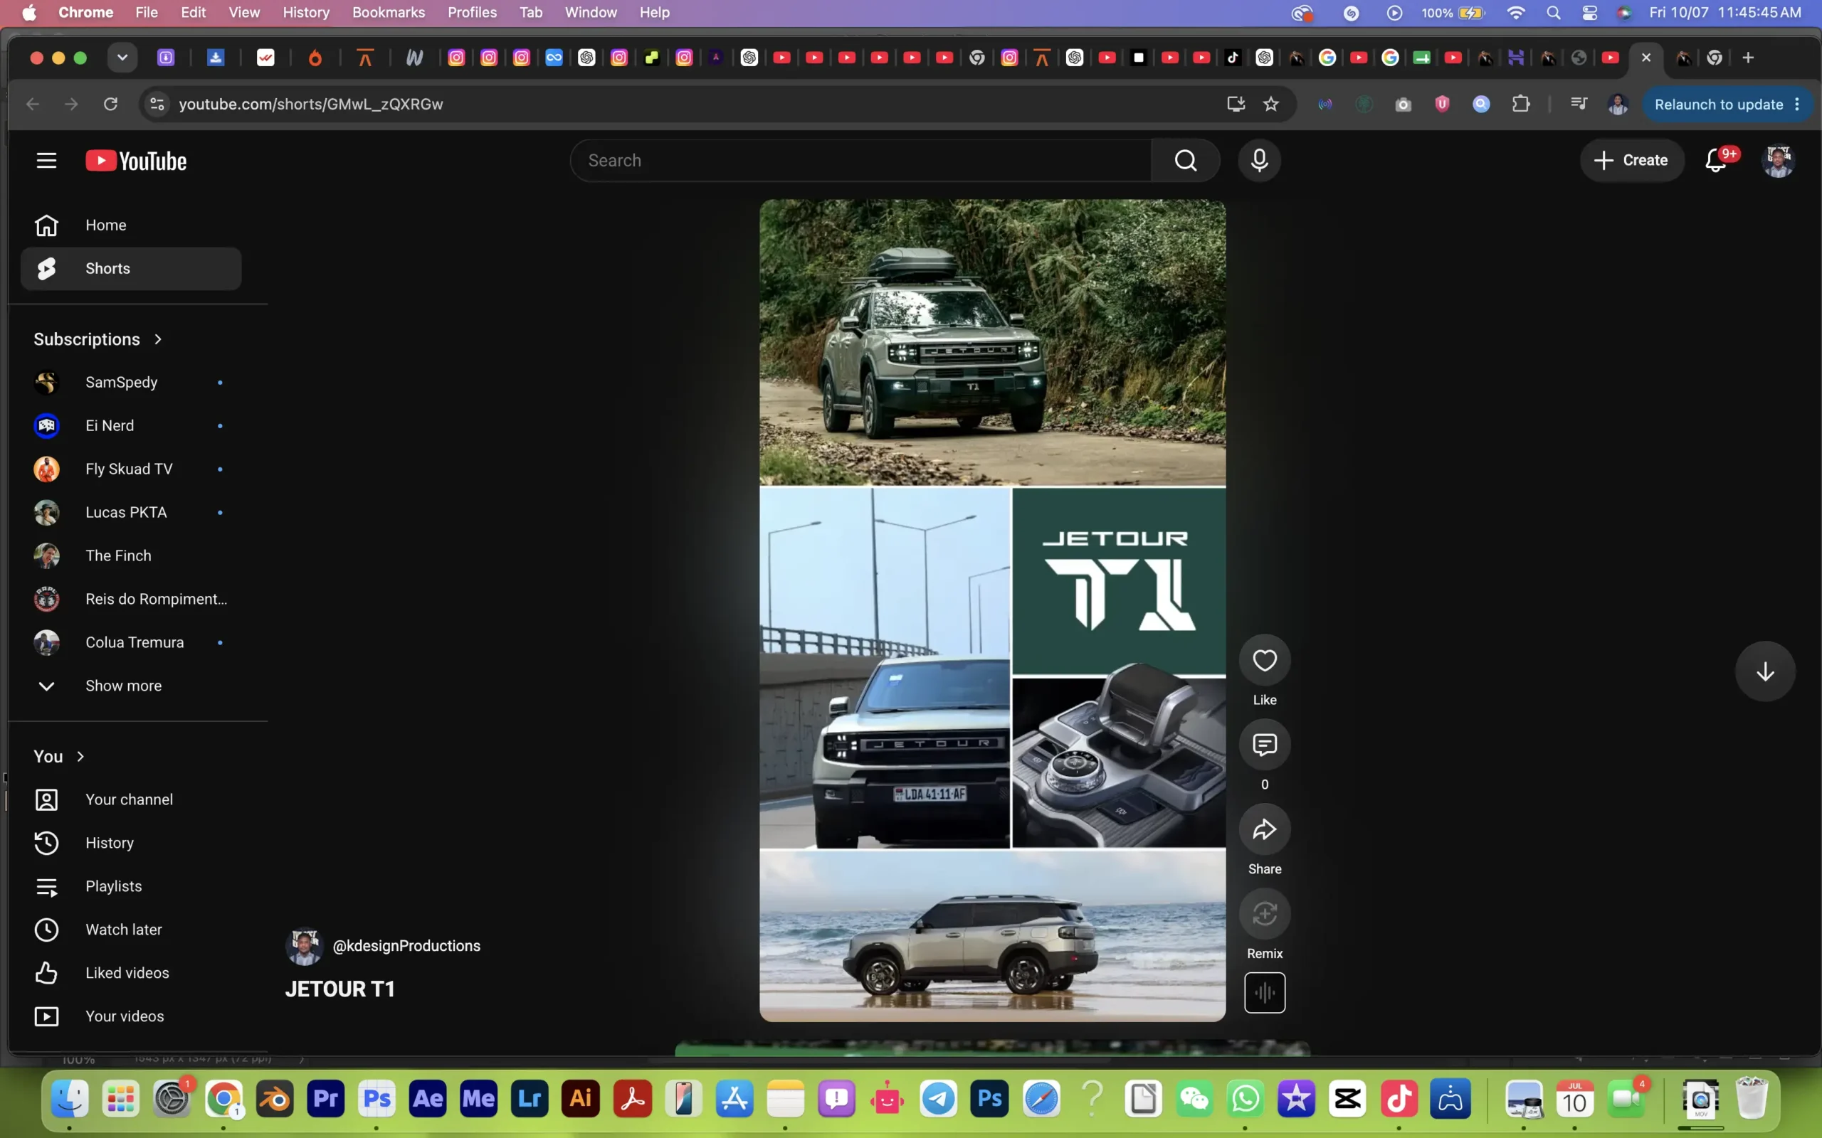The image size is (1822, 1138).
Task: Open a new Chrome tab
Action: [1748, 57]
